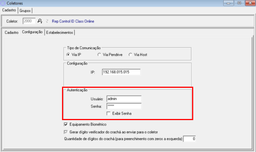Toggle Gerar dígito verificador do crachá checkbox
This screenshot has width=256, height=152.
[x=66, y=132]
